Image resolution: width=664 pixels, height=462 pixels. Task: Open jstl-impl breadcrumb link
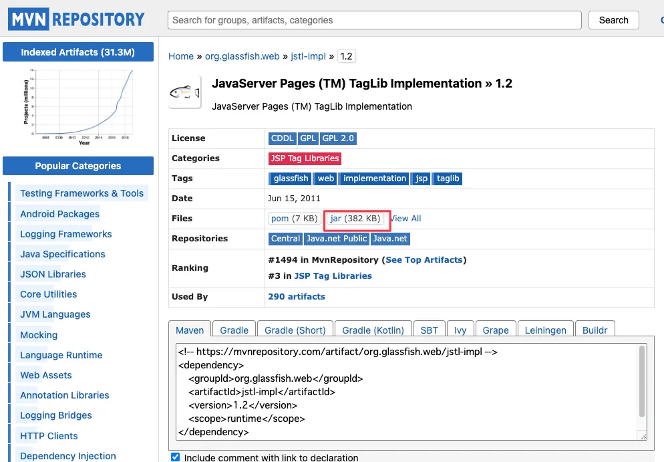coord(309,56)
